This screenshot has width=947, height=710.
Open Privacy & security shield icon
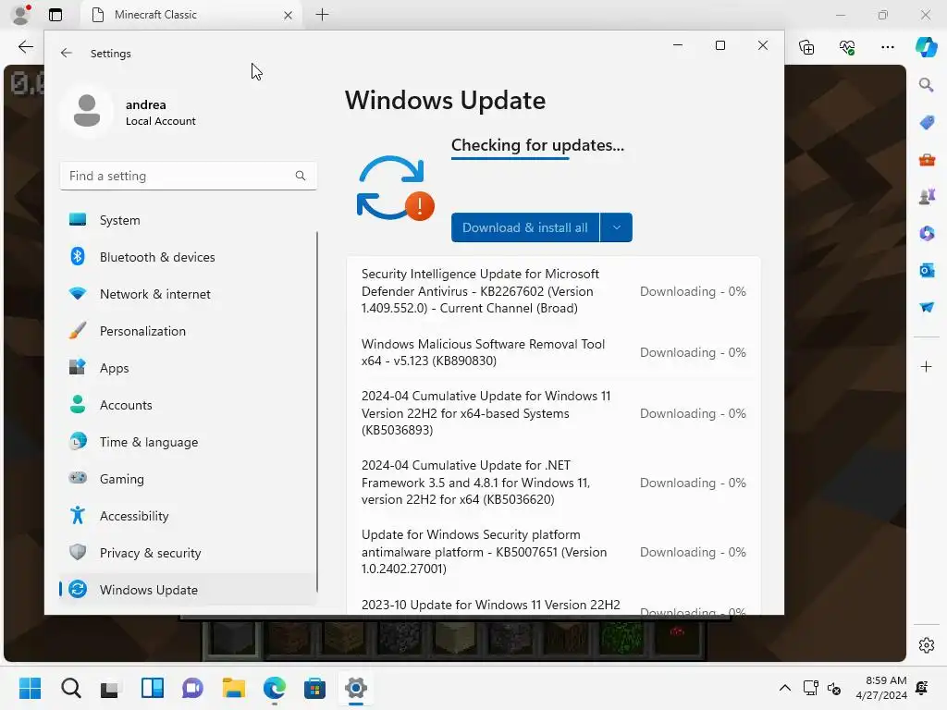coord(78,553)
